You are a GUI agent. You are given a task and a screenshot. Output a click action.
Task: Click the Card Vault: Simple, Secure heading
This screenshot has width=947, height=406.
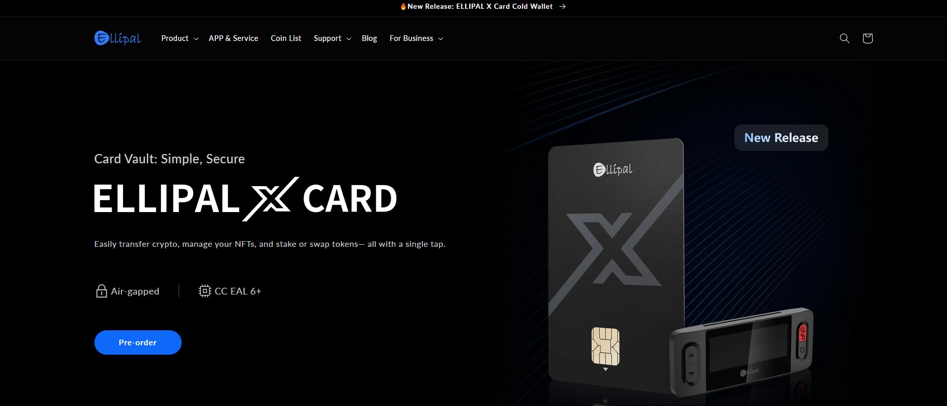[x=170, y=159]
